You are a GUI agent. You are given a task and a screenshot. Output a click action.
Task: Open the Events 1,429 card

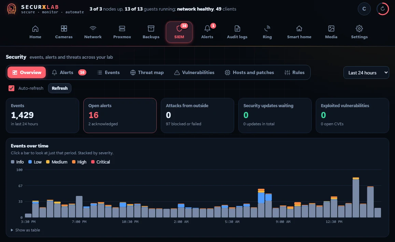click(x=42, y=116)
